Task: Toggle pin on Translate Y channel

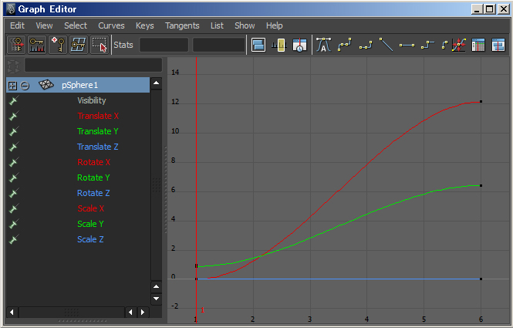Action: [13, 131]
